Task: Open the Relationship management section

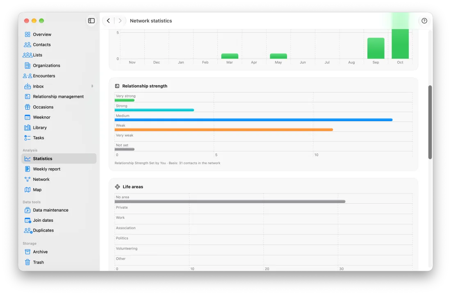Action: tap(59, 97)
